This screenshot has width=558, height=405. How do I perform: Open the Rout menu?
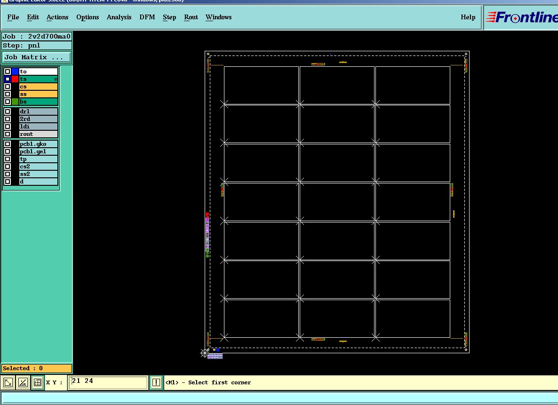click(x=191, y=17)
